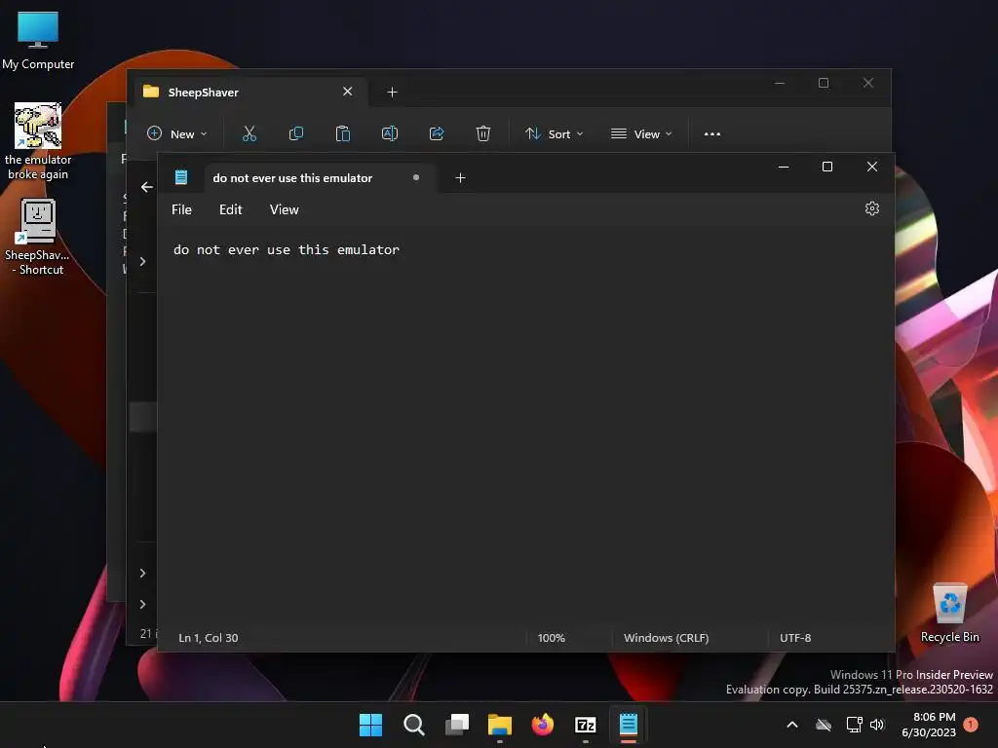
Task: Click network tray icon
Action: click(x=854, y=725)
